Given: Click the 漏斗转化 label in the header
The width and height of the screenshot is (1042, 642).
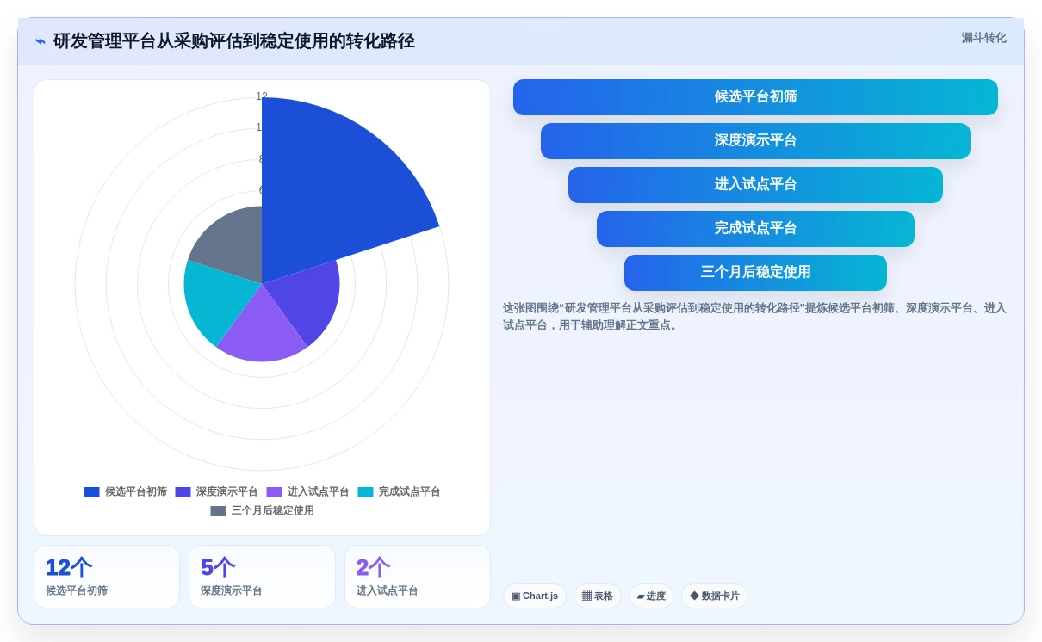Looking at the screenshot, I should (983, 38).
